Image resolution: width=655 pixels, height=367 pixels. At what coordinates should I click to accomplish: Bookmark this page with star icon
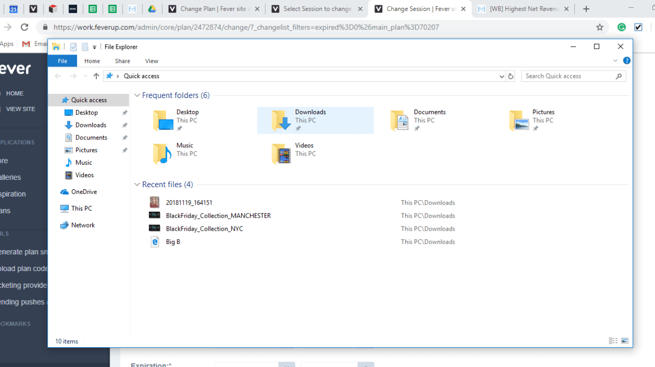coord(599,27)
